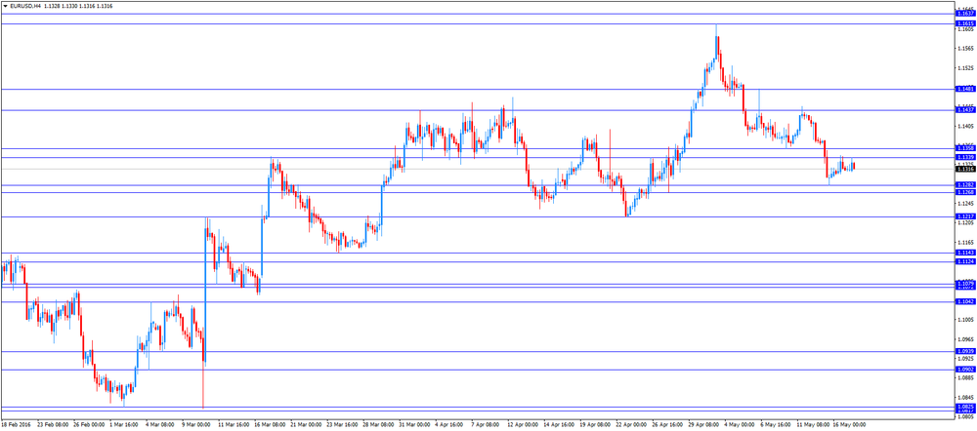Select the 1.1282 horizontal line price label
The image size is (977, 431).
point(964,185)
